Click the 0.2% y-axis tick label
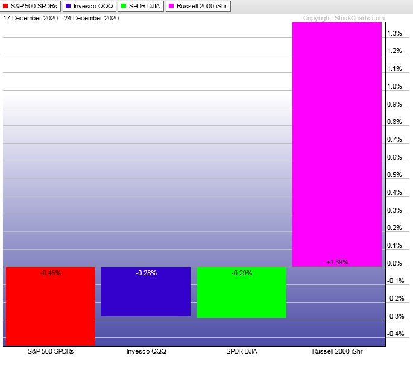 point(394,228)
